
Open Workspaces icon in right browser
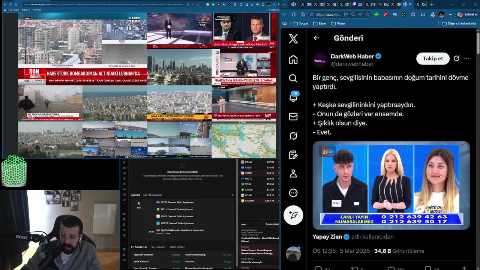293,4
